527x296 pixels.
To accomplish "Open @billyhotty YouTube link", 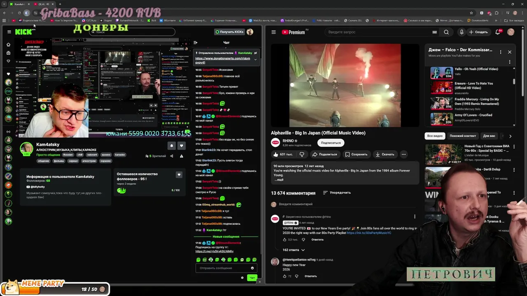I will (36, 187).
